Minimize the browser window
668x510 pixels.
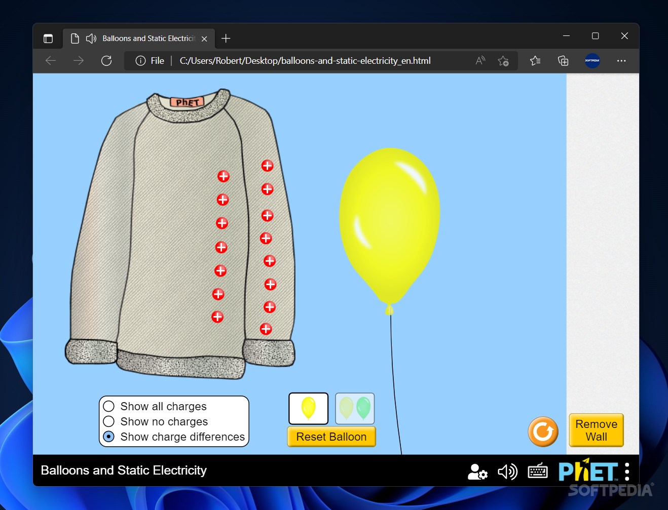567,36
